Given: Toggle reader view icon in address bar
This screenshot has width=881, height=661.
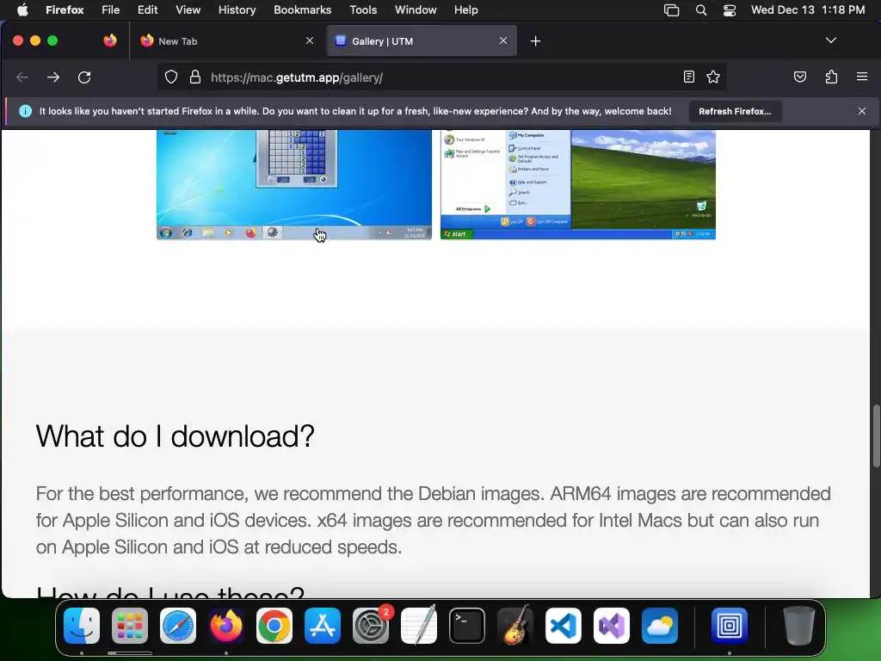Looking at the screenshot, I should [x=689, y=77].
